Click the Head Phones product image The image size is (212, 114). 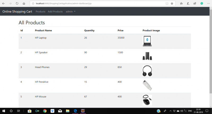coord(147,71)
